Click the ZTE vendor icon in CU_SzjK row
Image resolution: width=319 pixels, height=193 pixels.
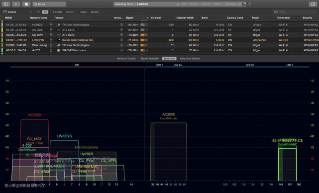[x=58, y=30]
